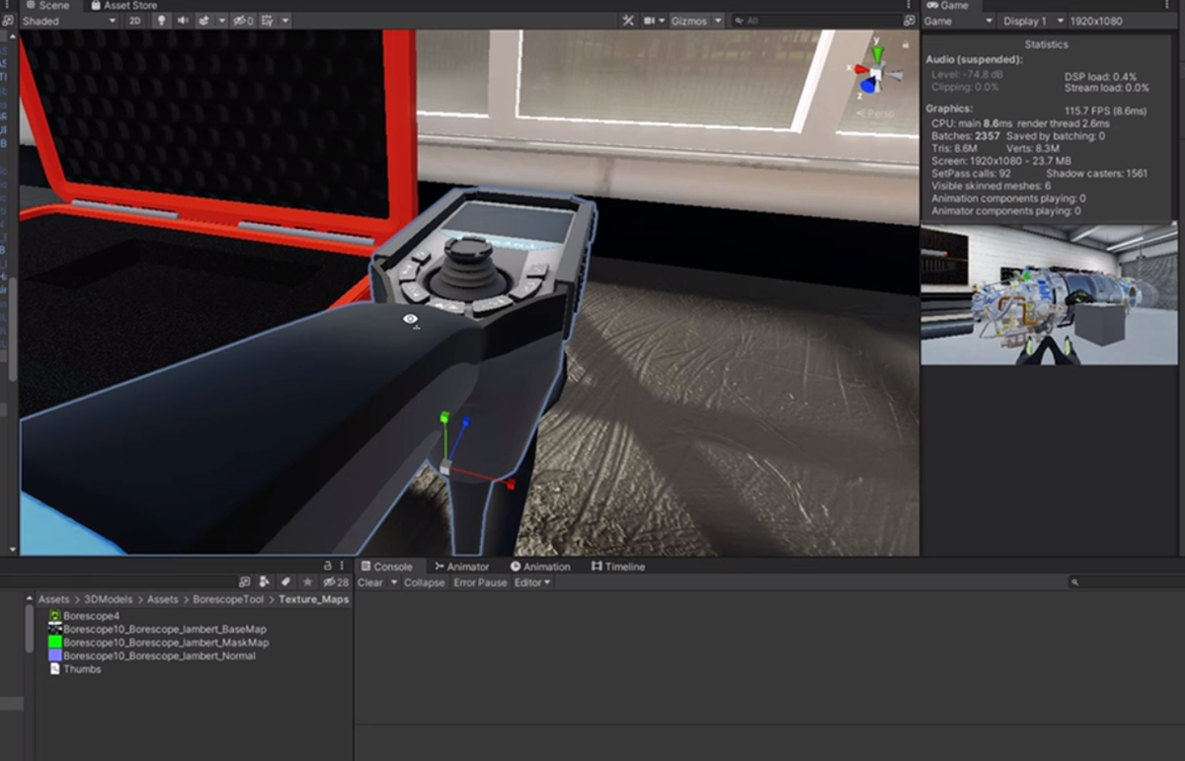Open favorites star in Project panel
1185x761 pixels.
pyautogui.click(x=307, y=582)
